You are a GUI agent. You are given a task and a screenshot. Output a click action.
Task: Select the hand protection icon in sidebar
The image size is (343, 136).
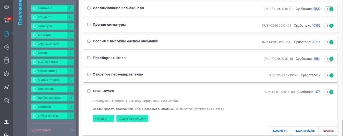pos(6,34)
